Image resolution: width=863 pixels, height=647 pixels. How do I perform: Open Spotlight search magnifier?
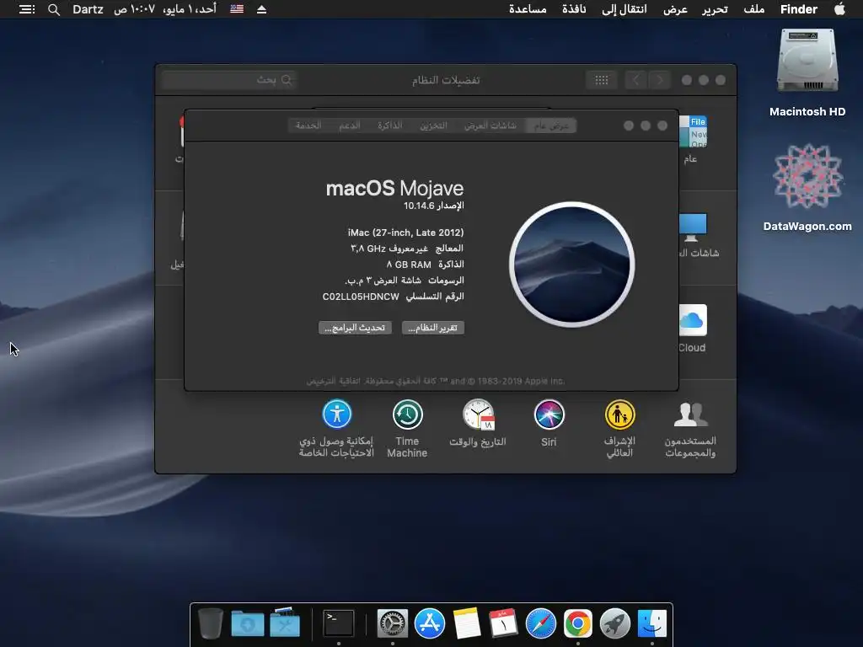point(53,9)
